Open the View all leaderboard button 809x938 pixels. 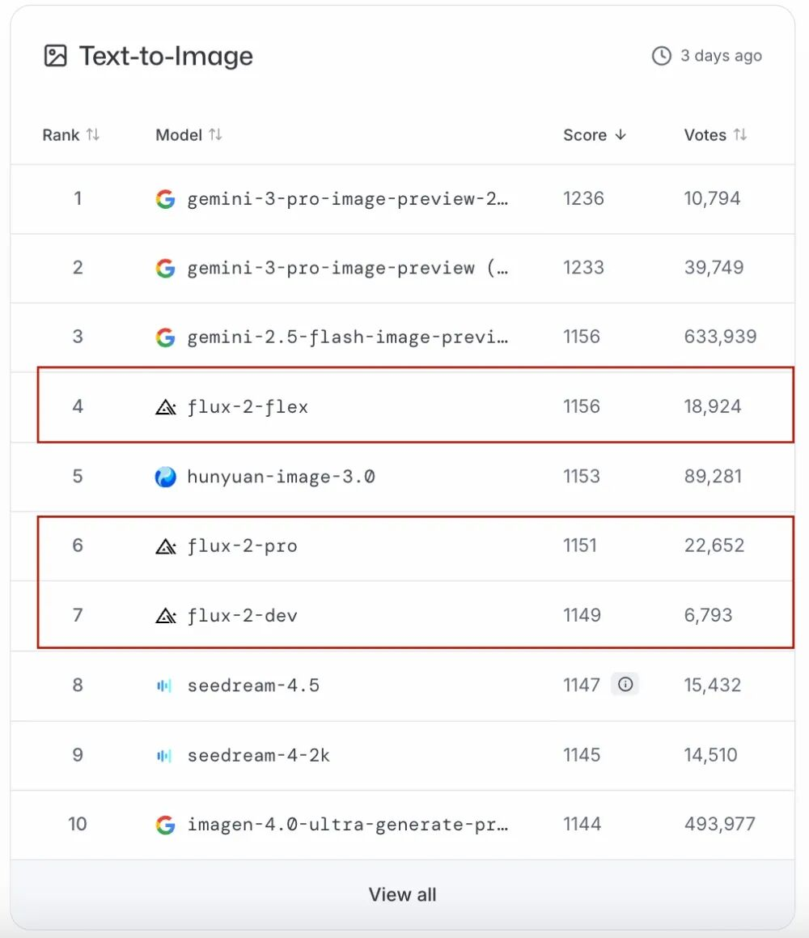(402, 894)
